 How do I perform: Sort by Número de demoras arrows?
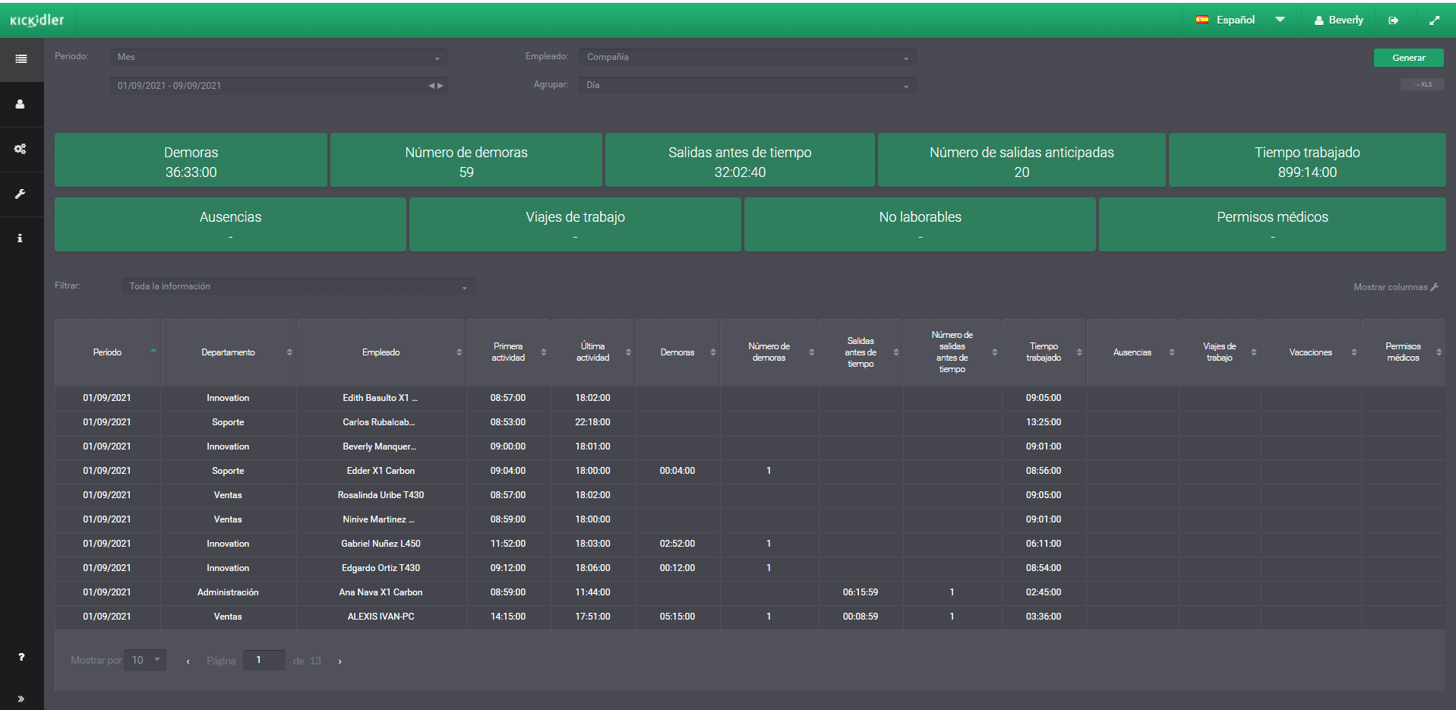pyautogui.click(x=811, y=352)
